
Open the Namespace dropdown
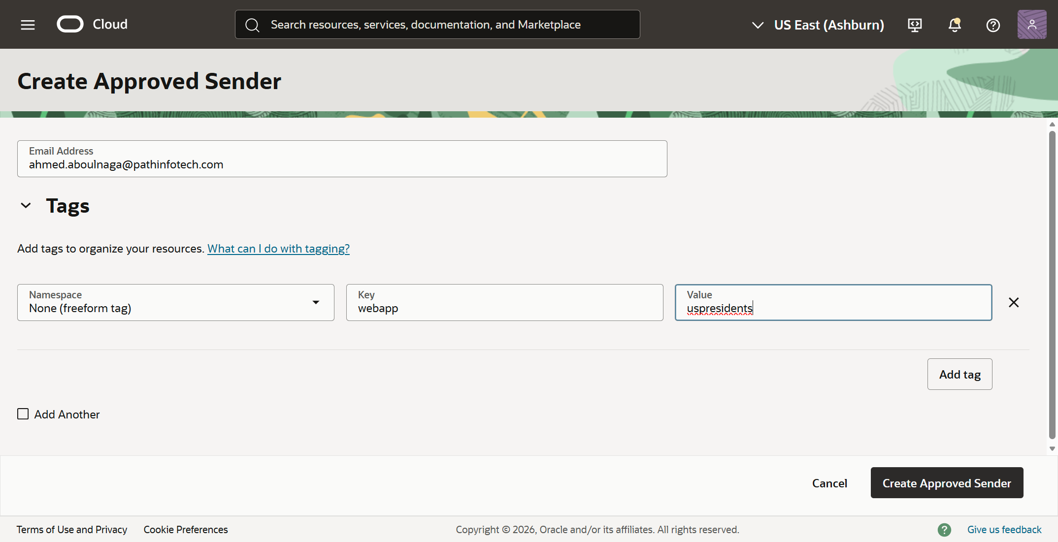point(175,302)
